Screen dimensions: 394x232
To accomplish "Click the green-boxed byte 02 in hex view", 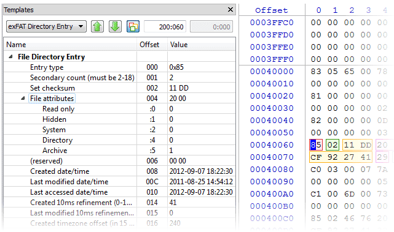I will (333, 145).
